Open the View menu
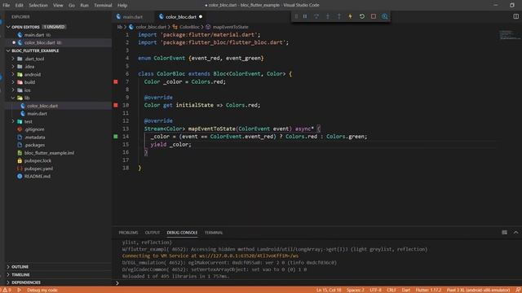Image resolution: width=522 pixels, height=293 pixels. (58, 5)
